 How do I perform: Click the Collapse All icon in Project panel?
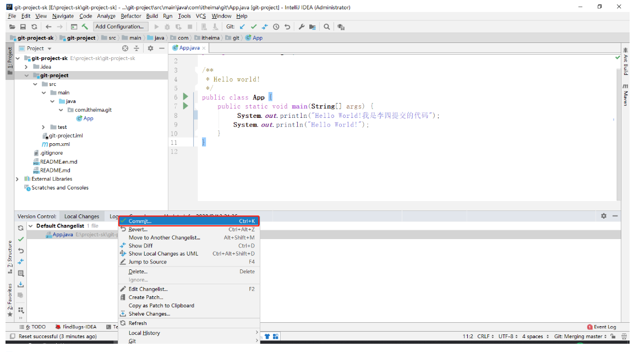pyautogui.click(x=136, y=48)
